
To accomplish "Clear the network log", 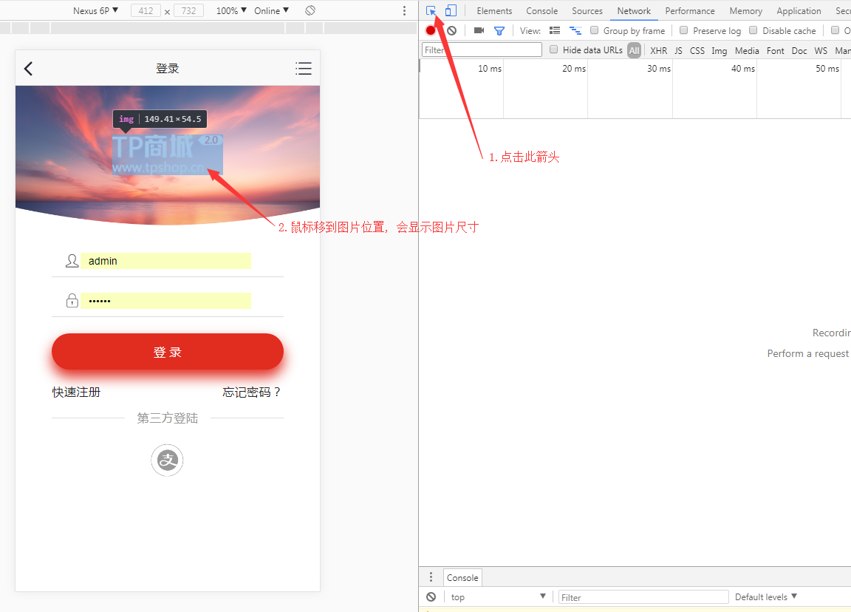I will 451,31.
